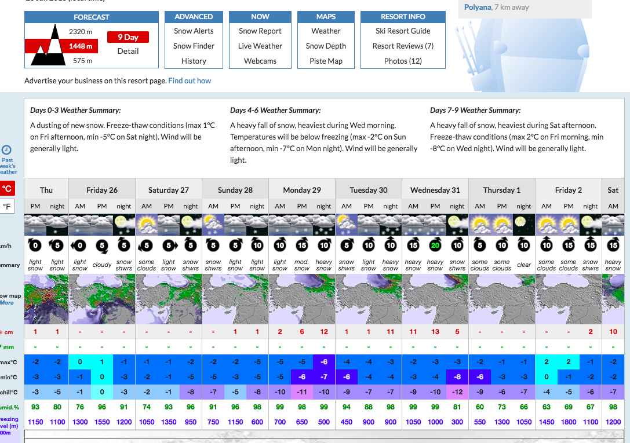
Task: Open the Friday 2 snow map thumbnail
Action: tap(569, 299)
